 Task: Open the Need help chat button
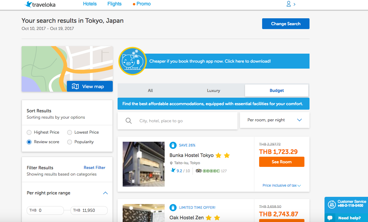(346, 218)
